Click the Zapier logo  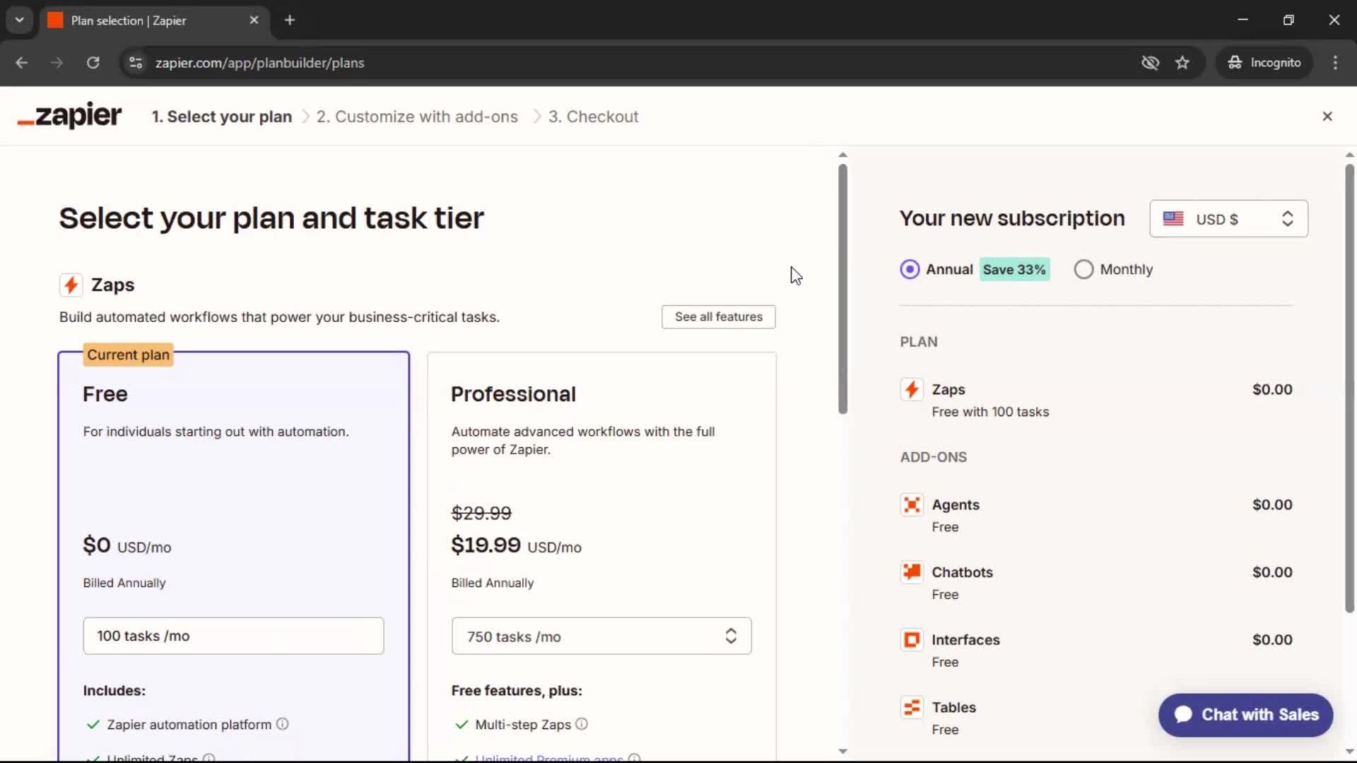pyautogui.click(x=69, y=116)
